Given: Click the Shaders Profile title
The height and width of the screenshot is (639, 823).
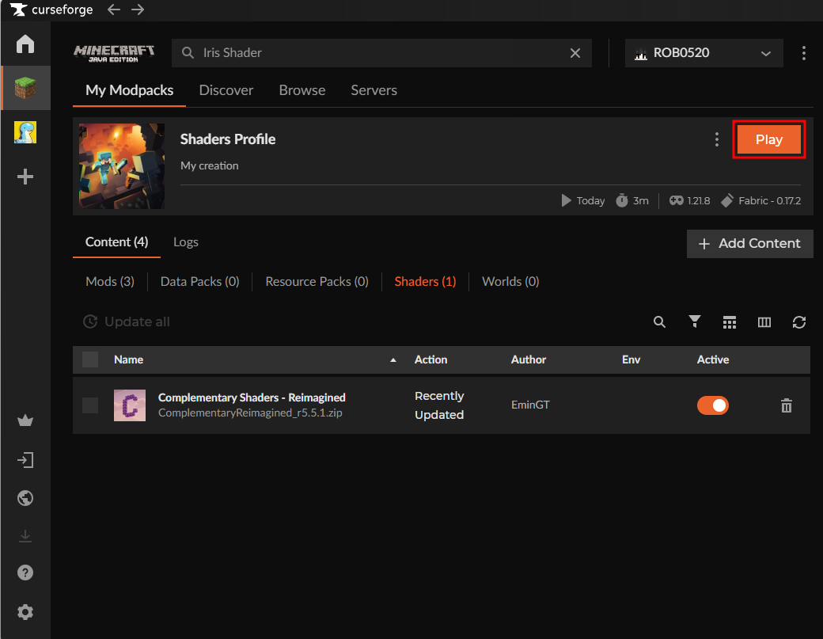Looking at the screenshot, I should pyautogui.click(x=228, y=139).
